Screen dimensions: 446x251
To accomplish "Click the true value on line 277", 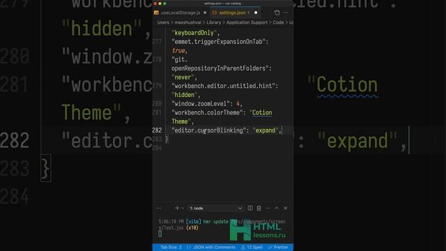I will tap(178, 51).
